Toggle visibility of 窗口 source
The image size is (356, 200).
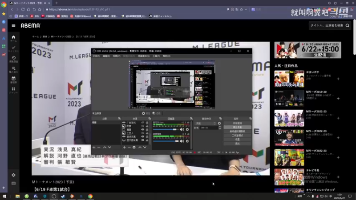pos(142,130)
